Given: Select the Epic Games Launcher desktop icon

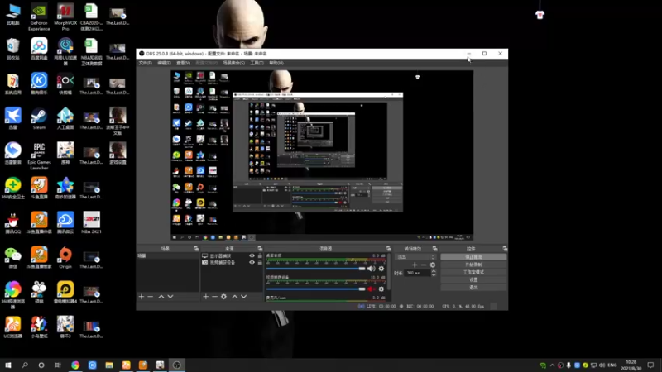Looking at the screenshot, I should pos(39,156).
